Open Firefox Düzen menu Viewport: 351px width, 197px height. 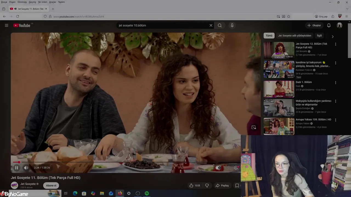click(x=12, y=2)
